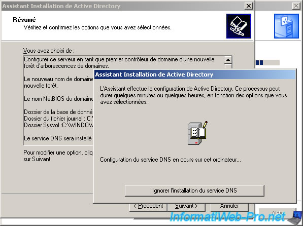Click the Aide button behind the dialog
Viewport: 303px width, 226px height.
(x=277, y=213)
